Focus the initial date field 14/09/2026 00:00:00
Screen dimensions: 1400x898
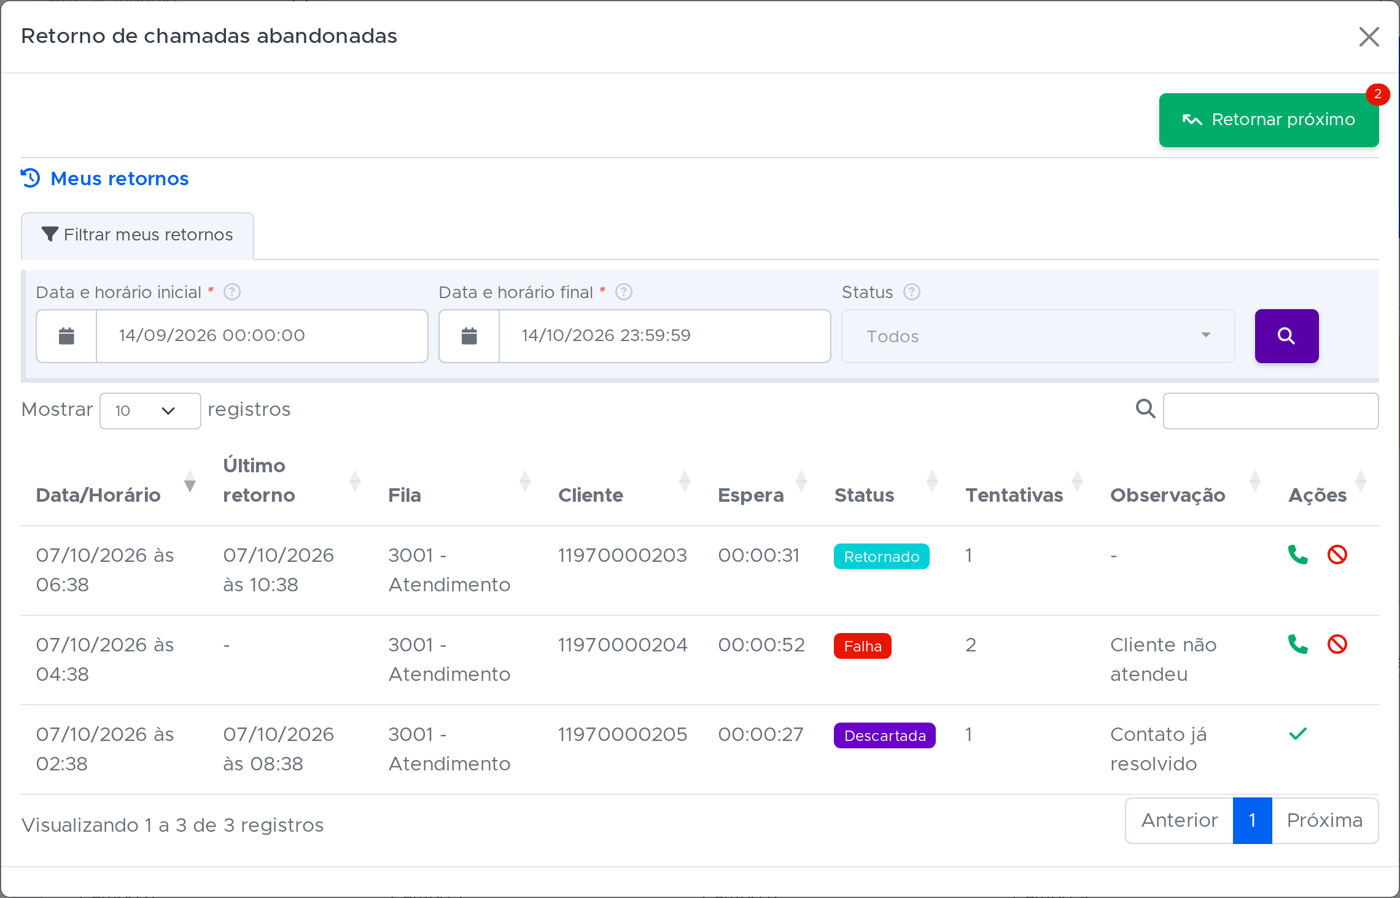click(x=262, y=336)
